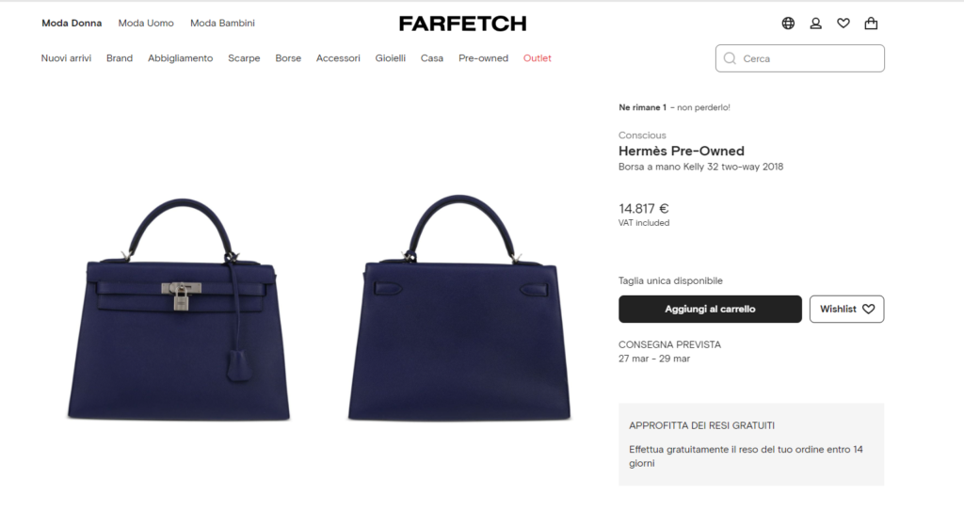Open the Pre-owned menu
The image size is (964, 511).
pos(483,58)
